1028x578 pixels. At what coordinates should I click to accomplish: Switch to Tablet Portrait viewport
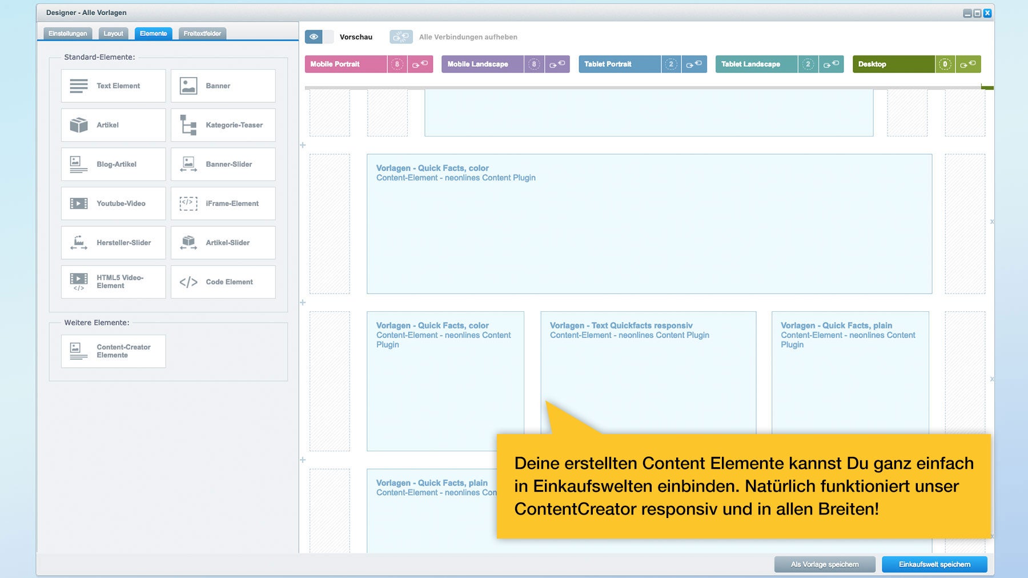pyautogui.click(x=620, y=64)
